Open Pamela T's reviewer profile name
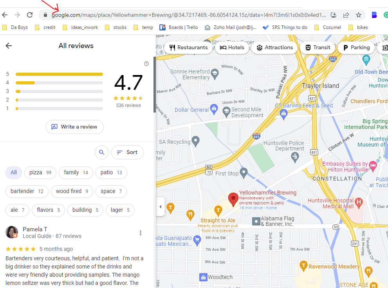Image resolution: width=388 pixels, height=288 pixels. [x=35, y=229]
